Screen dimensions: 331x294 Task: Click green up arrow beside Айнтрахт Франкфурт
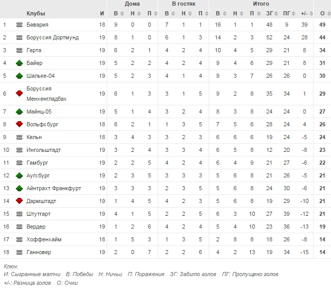19,188
